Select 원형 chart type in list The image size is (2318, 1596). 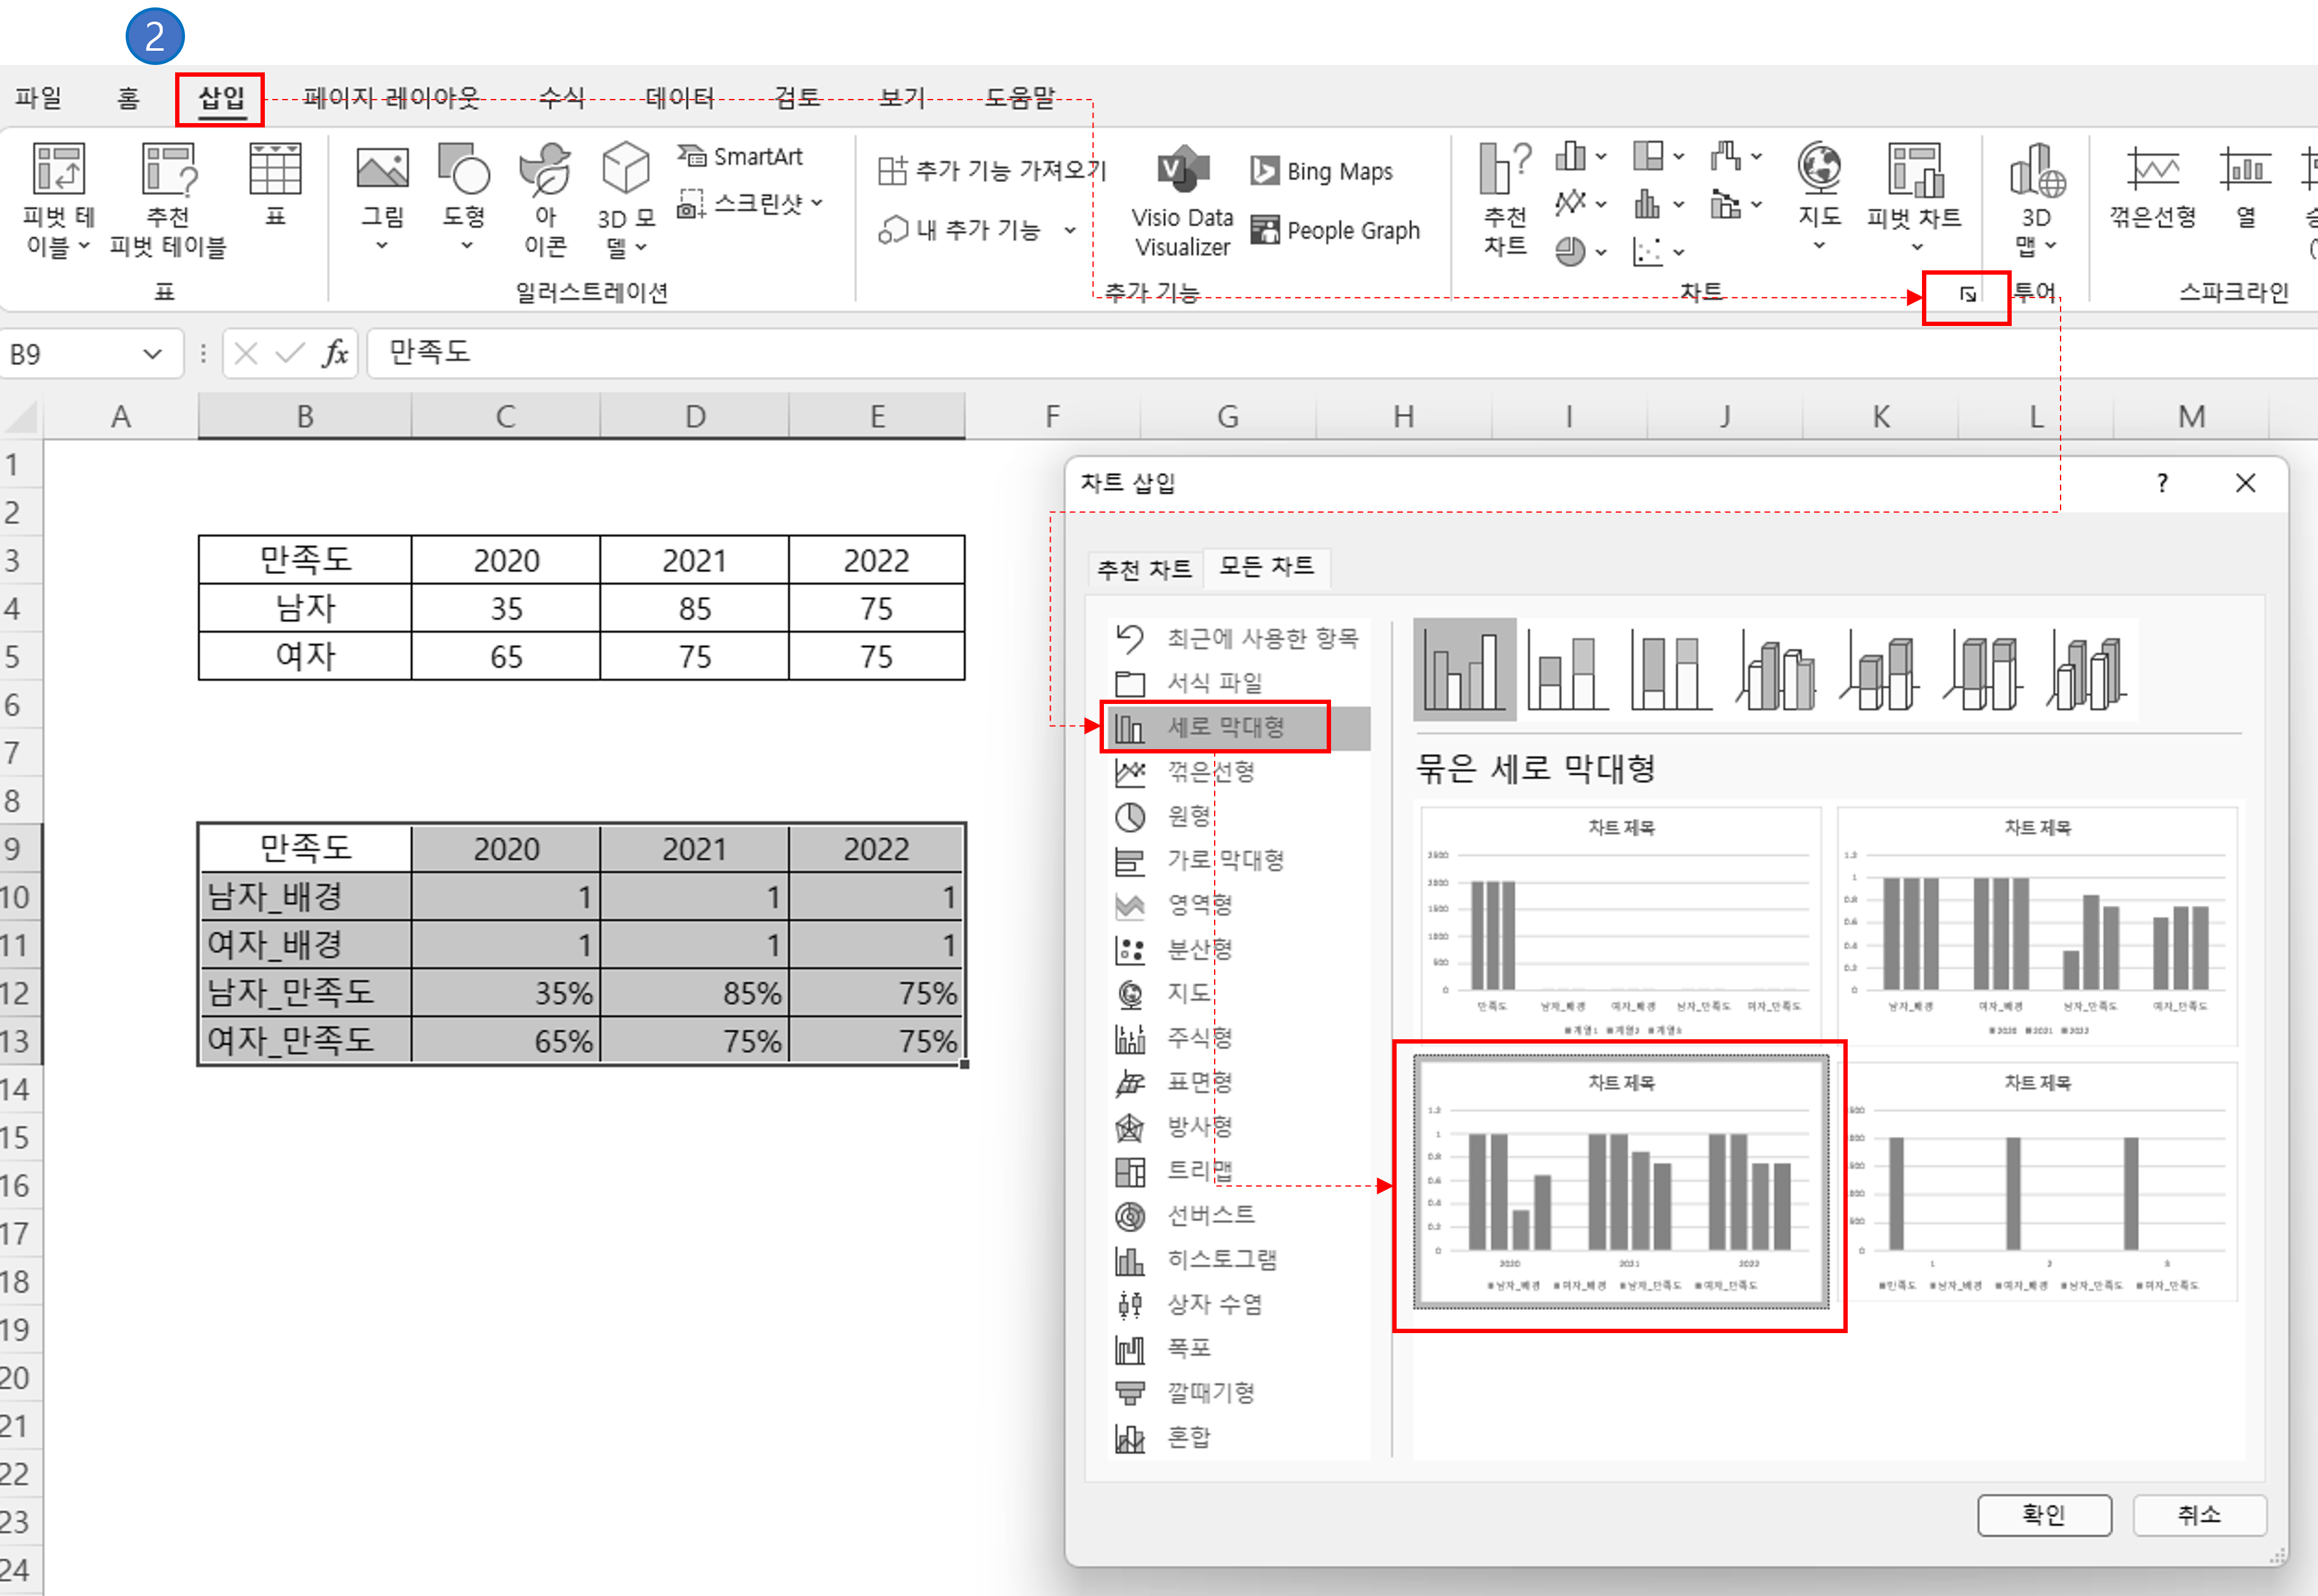(x=1188, y=816)
